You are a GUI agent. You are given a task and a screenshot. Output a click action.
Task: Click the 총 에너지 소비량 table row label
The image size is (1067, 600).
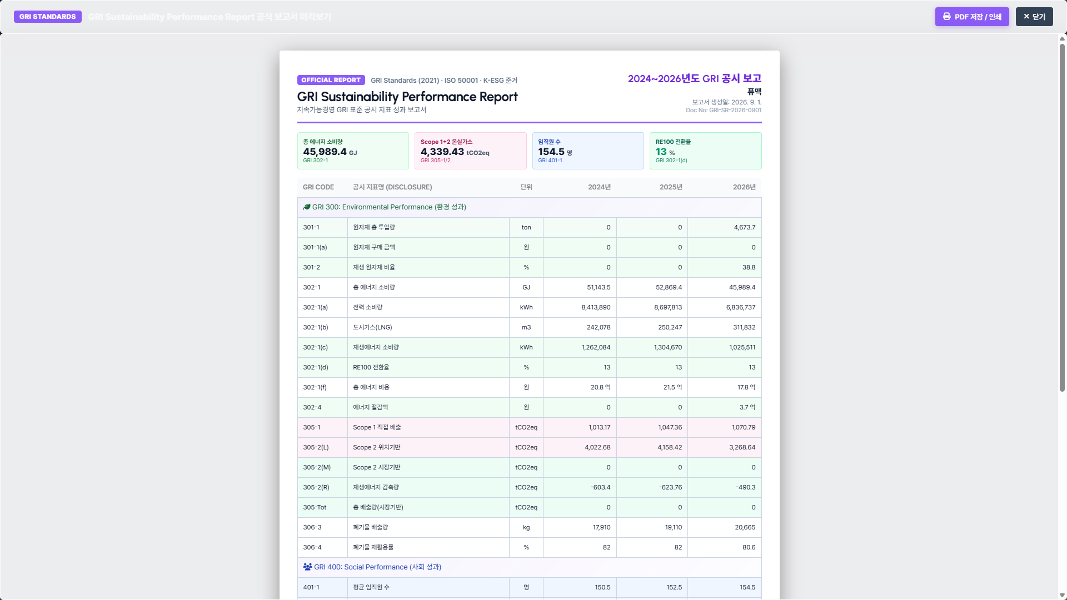coord(374,287)
